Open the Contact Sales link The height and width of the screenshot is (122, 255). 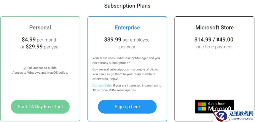pyautogui.click(x=102, y=85)
